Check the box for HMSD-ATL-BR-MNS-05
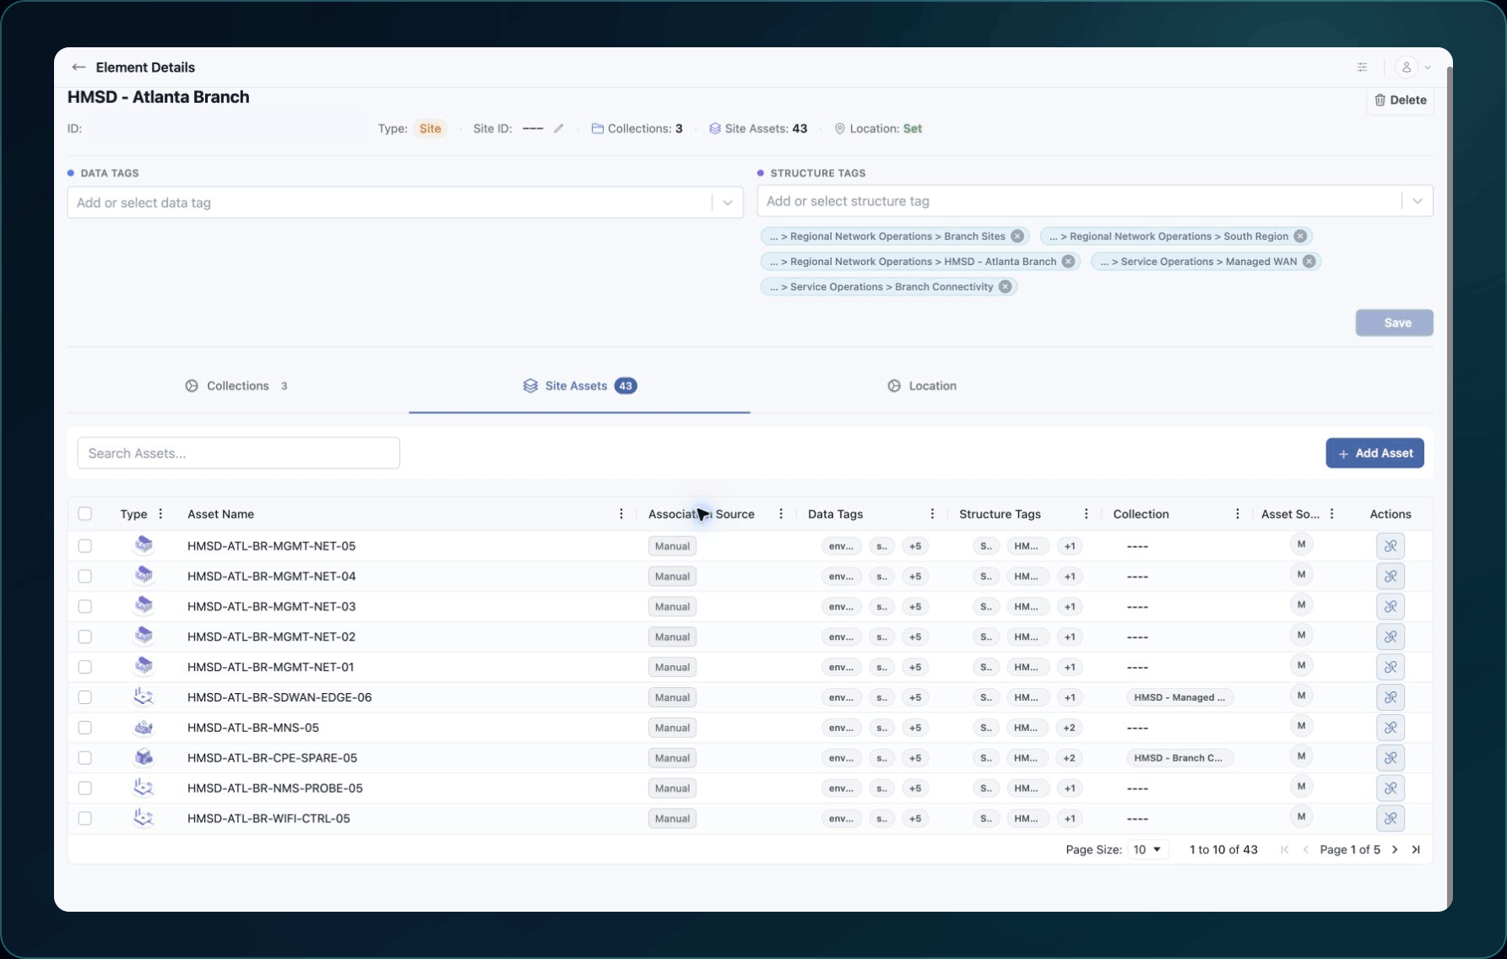 coord(85,728)
